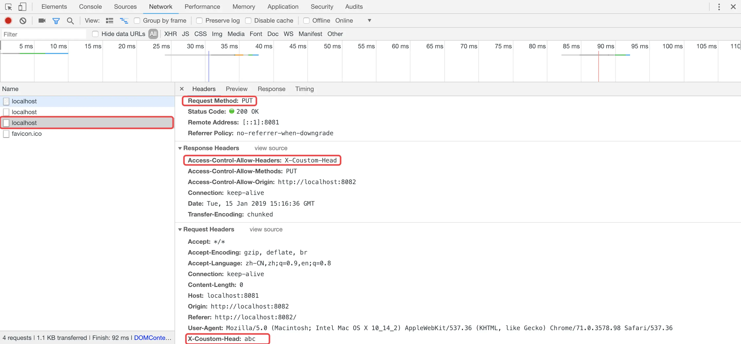This screenshot has height=344, width=741.
Task: Open the network throttling dropdown
Action: 369,20
